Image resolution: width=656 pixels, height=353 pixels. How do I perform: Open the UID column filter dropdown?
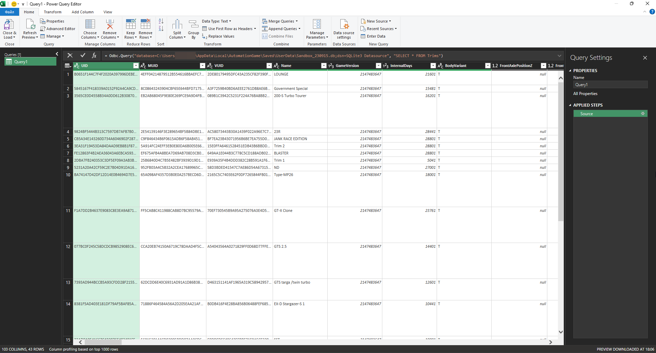[136, 66]
